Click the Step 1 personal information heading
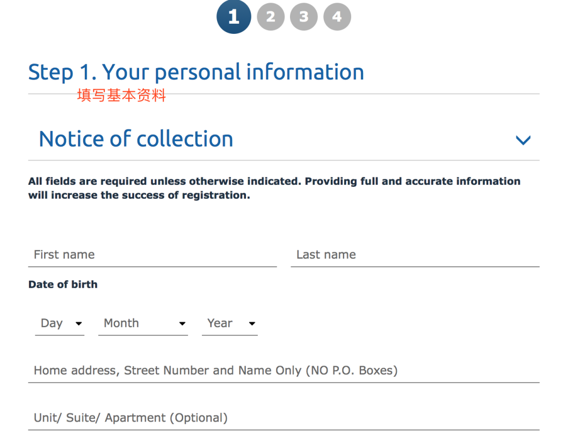Viewport: 580px width, 443px height. [196, 72]
